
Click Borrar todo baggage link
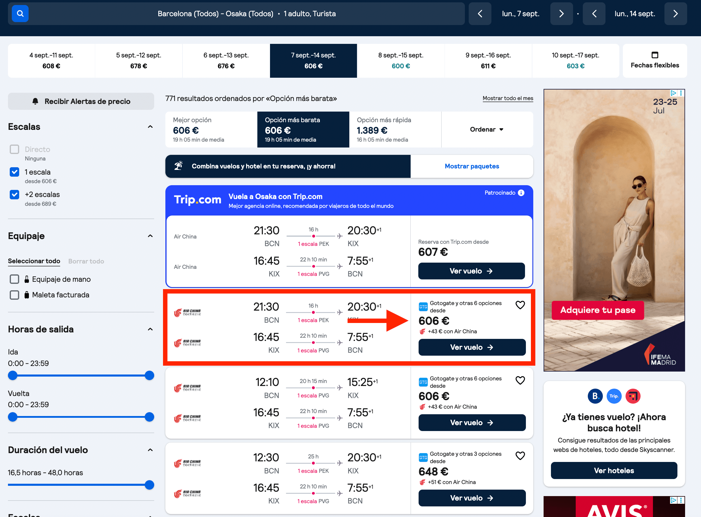[x=86, y=261]
